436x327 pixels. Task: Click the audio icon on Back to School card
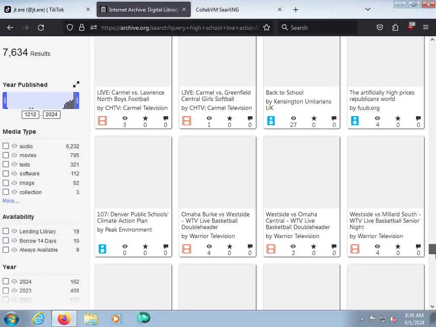point(271,121)
